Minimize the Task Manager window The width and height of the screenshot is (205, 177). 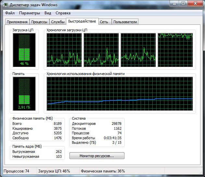[x=174, y=3]
